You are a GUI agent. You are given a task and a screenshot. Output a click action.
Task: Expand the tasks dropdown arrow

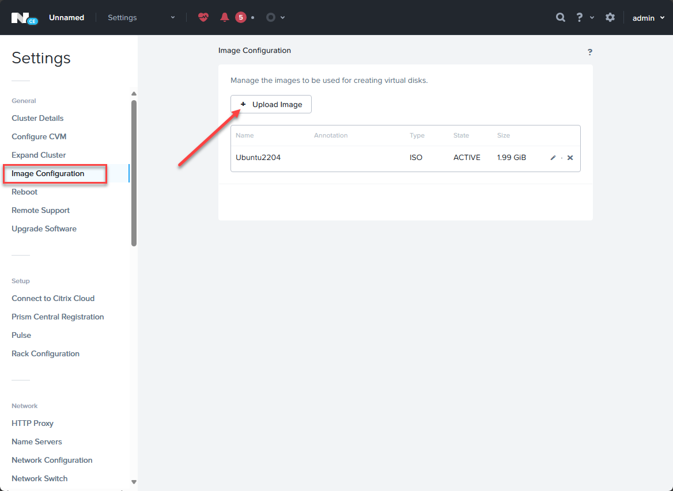point(282,18)
